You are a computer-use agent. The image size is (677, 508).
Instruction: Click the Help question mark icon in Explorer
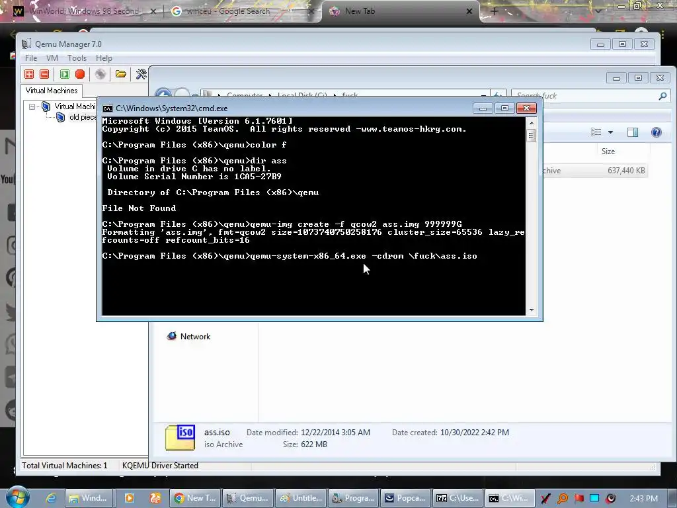(x=657, y=132)
